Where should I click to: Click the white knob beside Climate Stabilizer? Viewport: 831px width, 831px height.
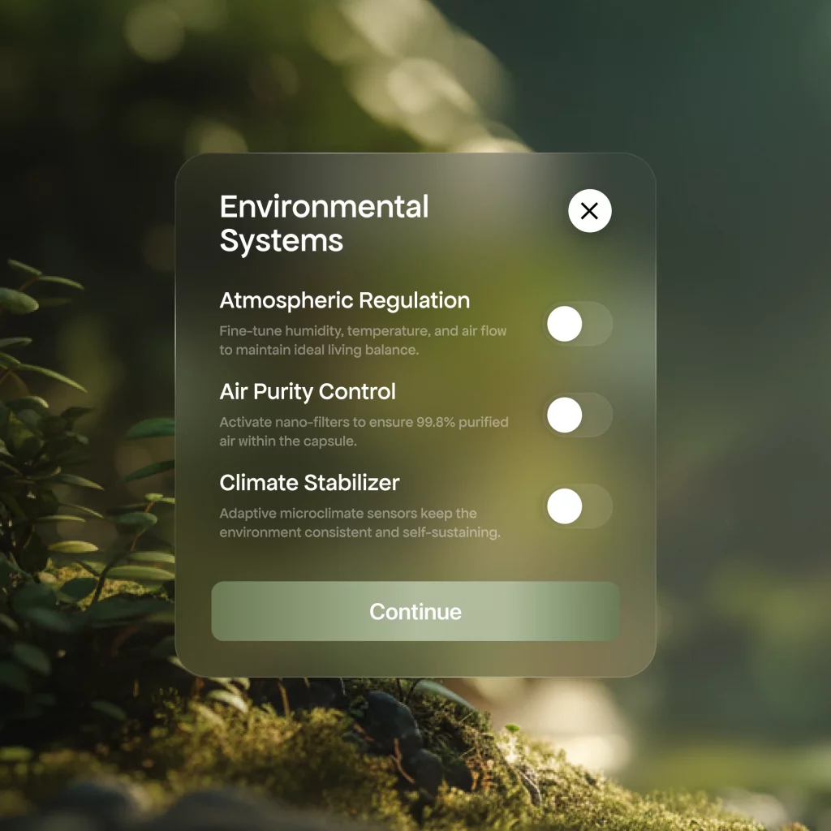coord(565,506)
